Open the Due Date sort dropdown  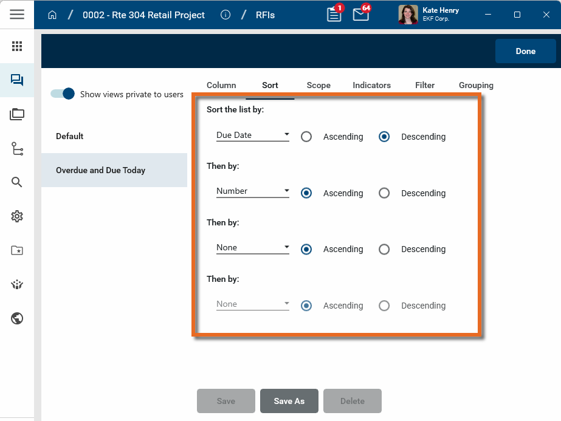point(252,135)
